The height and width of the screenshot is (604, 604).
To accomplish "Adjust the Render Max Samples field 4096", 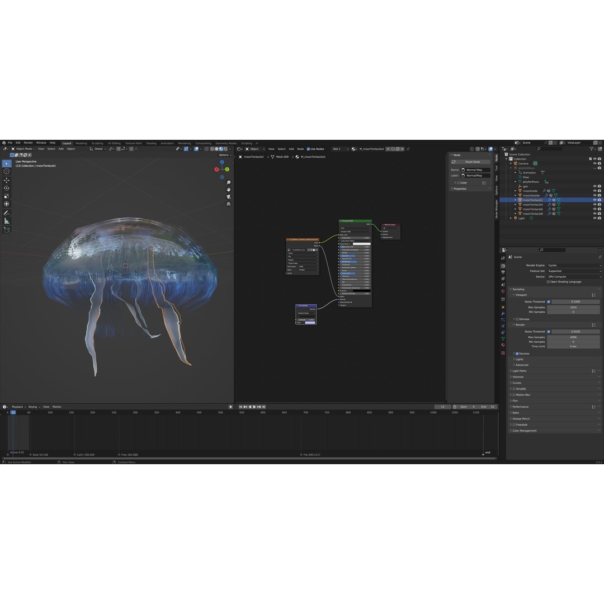I will (x=573, y=337).
